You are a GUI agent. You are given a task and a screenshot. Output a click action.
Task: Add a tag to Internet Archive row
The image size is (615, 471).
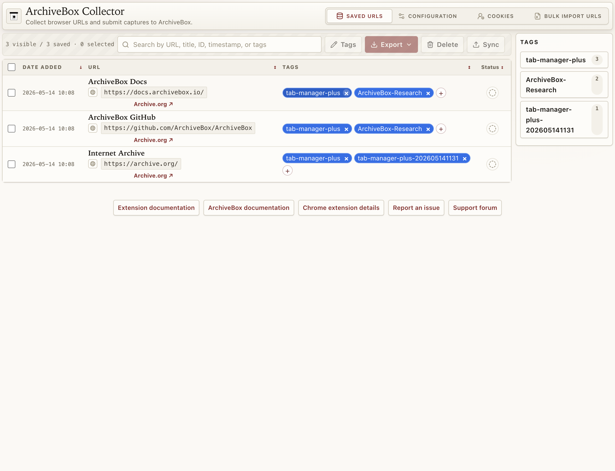tap(287, 171)
